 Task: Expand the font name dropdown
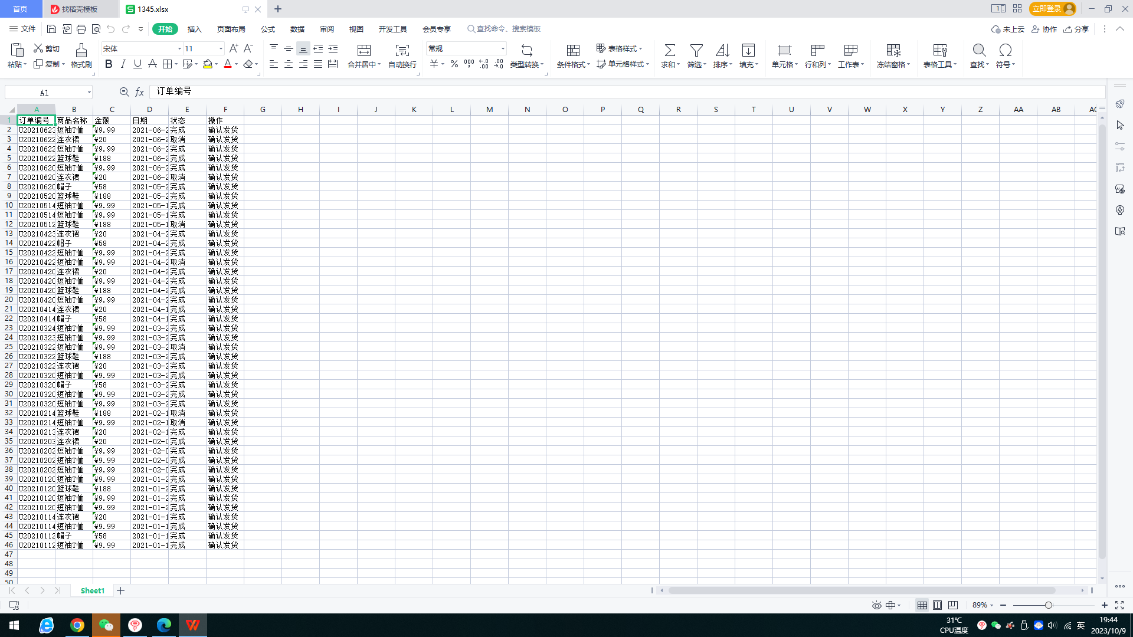click(179, 49)
